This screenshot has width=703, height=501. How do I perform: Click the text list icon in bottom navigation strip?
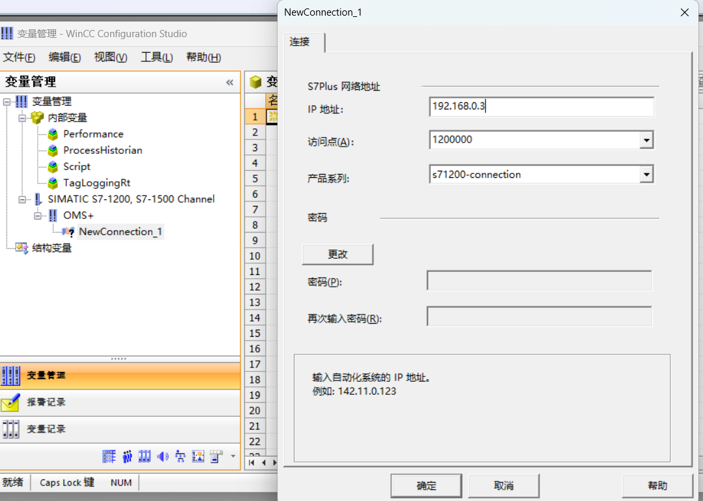pos(109,456)
